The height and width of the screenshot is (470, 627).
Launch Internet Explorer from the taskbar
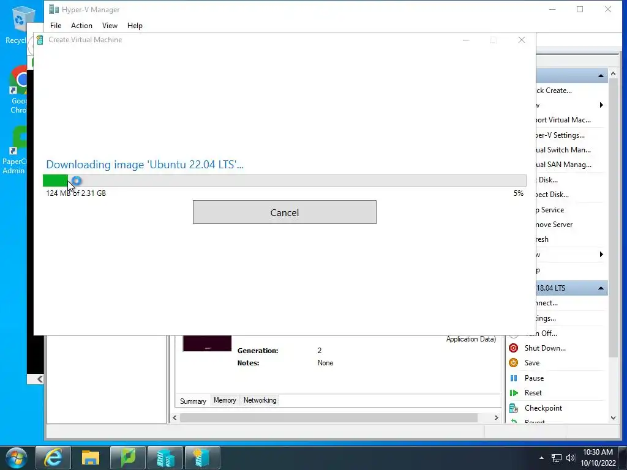pyautogui.click(x=53, y=458)
